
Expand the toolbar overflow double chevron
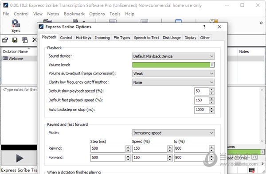(261, 23)
